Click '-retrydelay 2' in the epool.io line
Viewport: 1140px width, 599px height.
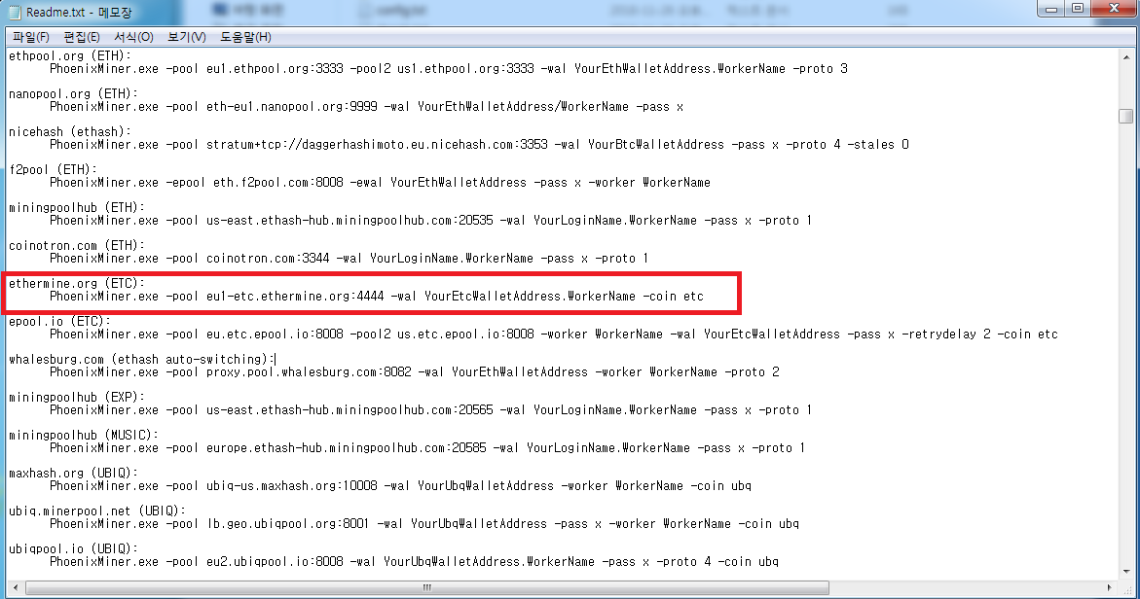(946, 334)
